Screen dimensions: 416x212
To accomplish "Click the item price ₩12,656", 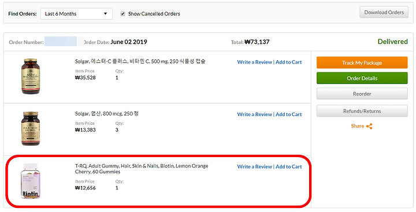I will click(85, 188).
